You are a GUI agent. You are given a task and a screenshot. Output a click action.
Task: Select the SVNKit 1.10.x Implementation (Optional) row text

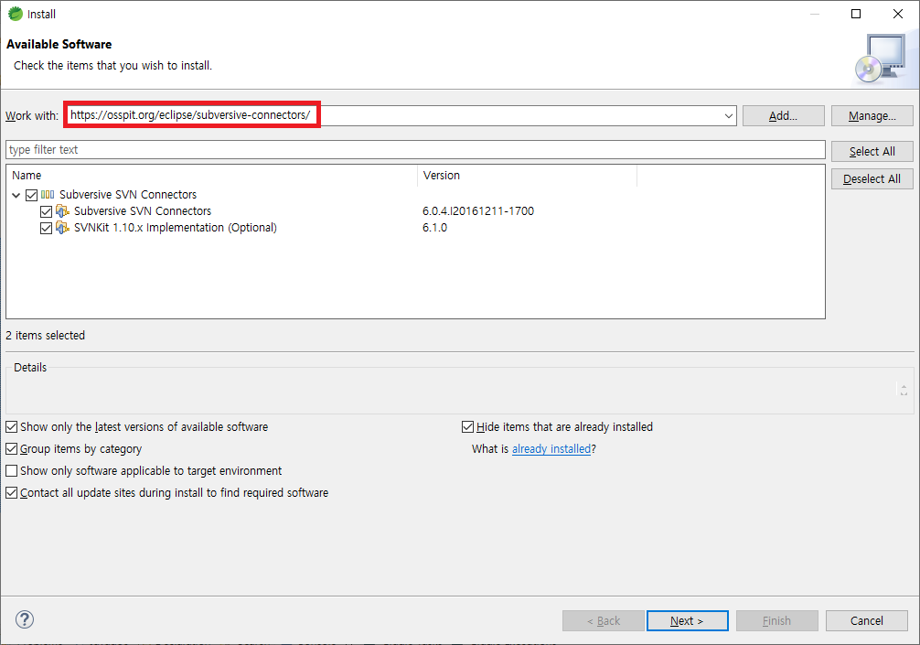click(176, 227)
